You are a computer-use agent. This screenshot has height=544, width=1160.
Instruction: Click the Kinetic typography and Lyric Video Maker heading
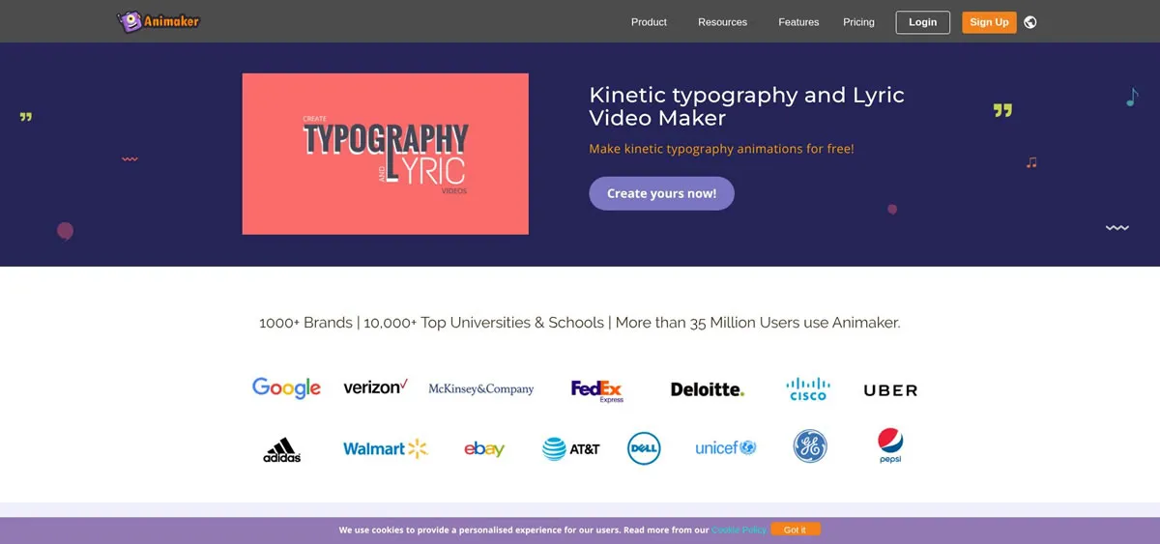point(746,106)
